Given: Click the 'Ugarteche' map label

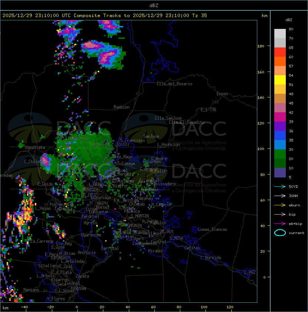Looking at the screenshot, I should tap(91, 235).
